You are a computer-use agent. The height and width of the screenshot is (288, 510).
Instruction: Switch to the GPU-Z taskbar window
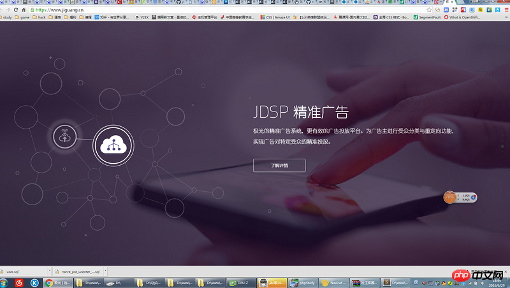point(241,283)
